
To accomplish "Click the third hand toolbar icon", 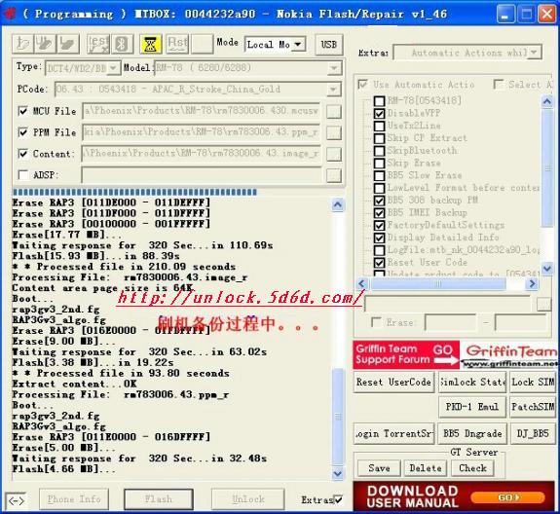I will pyautogui.click(x=68, y=44).
